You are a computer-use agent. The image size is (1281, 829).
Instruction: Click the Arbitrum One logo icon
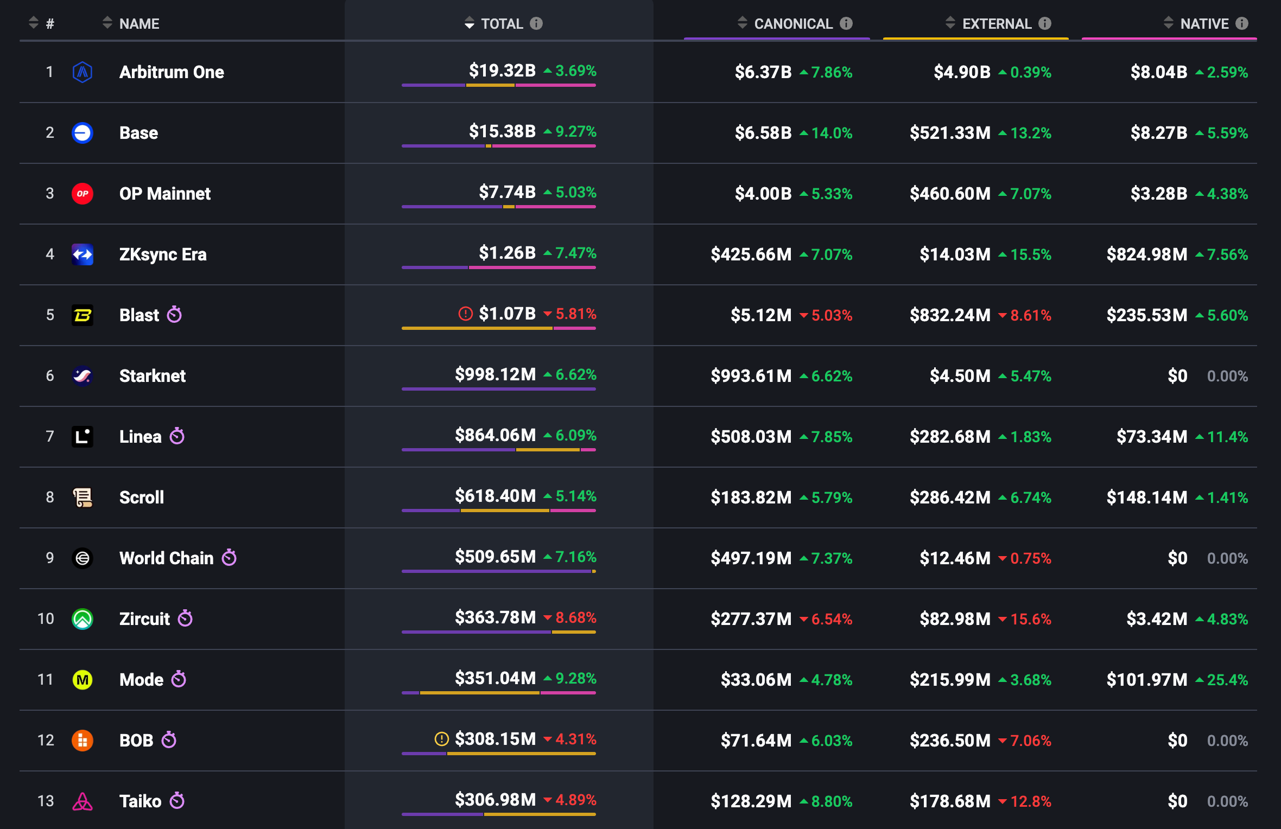[x=83, y=72]
